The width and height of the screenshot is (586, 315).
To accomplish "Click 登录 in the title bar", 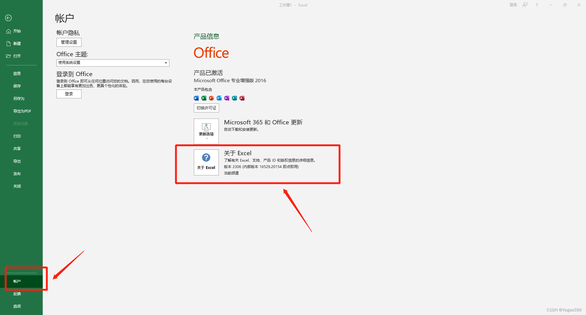I will tap(513, 5).
